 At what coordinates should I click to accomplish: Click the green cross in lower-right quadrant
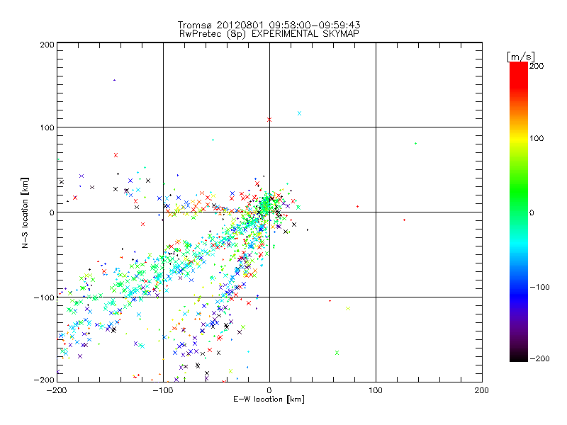tap(337, 353)
